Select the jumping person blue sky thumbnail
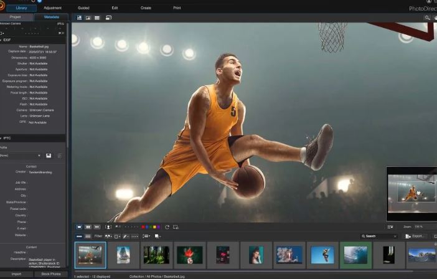Screen dimensions: 437x279 (x=322, y=255)
